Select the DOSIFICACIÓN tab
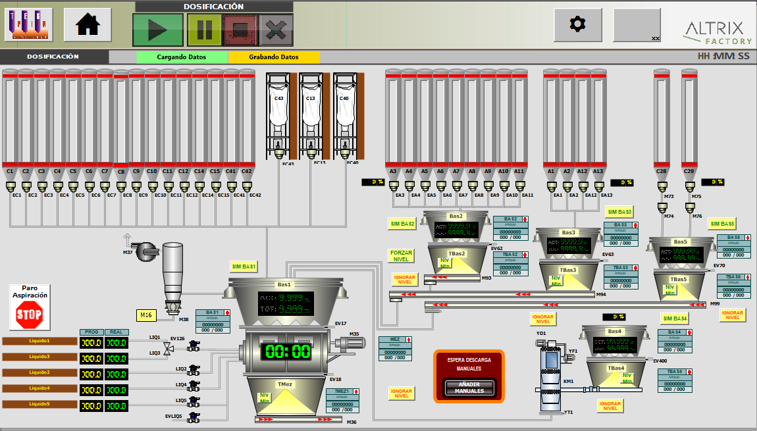Viewport: 757px width, 431px height. click(x=53, y=57)
